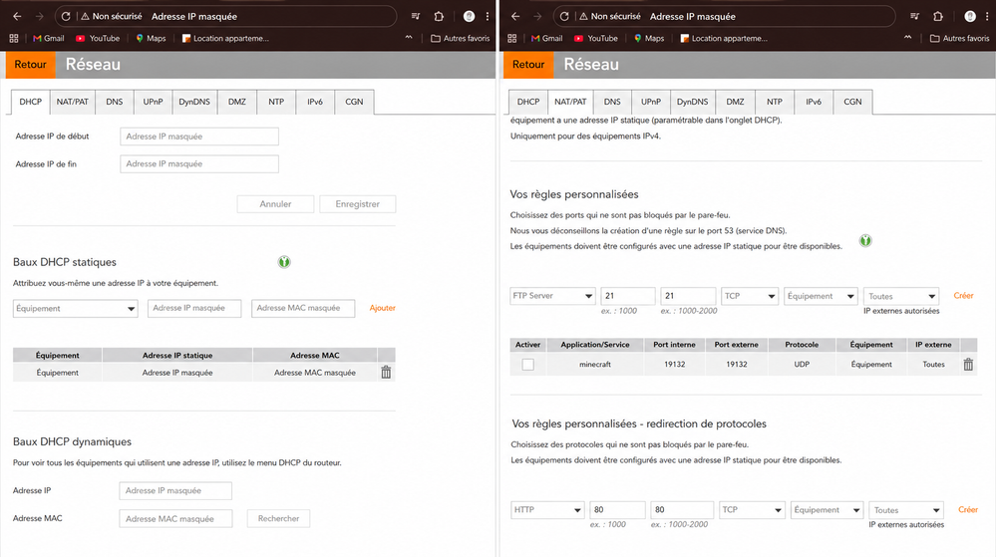Image resolution: width=996 pixels, height=557 pixels.
Task: Open DMZ tab in right window
Action: click(x=735, y=102)
